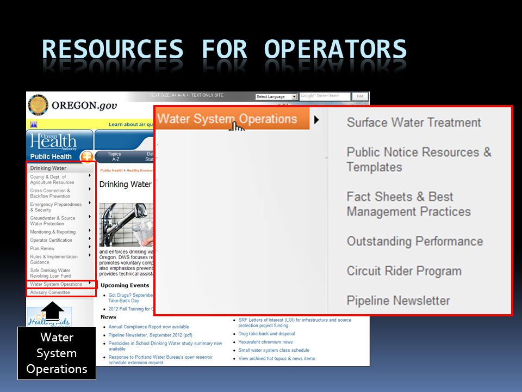Viewport: 522px width, 392px height.
Task: Open Annual Compliance Report now available
Action: click(148, 327)
